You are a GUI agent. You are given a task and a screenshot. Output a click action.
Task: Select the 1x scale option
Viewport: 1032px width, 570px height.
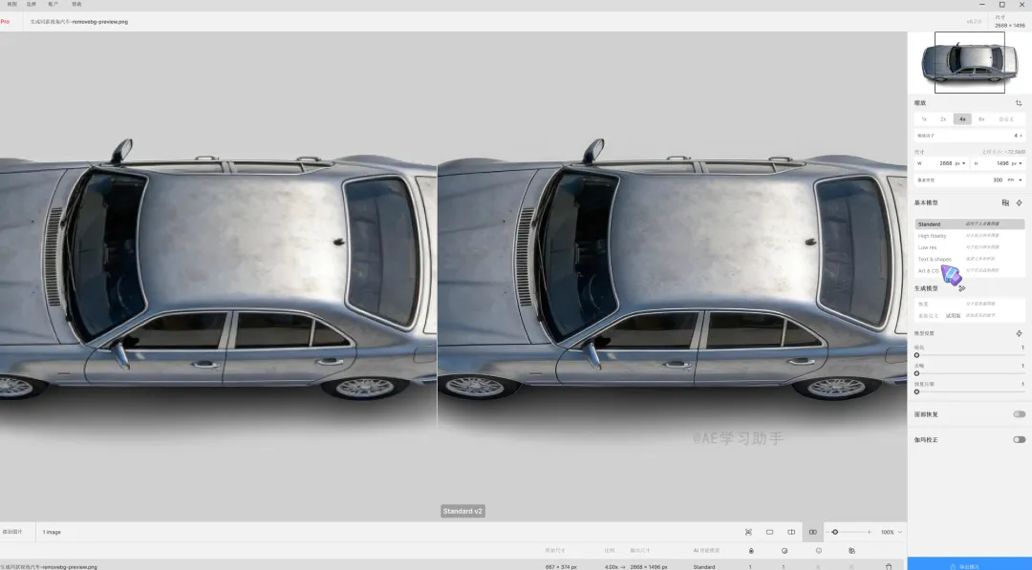(x=924, y=119)
